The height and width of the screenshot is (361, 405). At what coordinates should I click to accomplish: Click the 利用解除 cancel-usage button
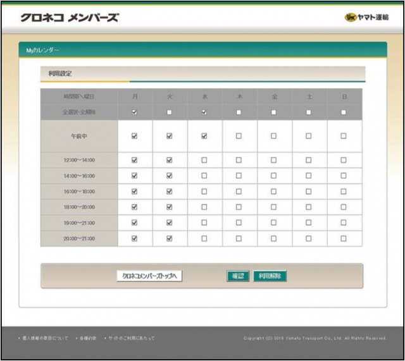click(270, 276)
